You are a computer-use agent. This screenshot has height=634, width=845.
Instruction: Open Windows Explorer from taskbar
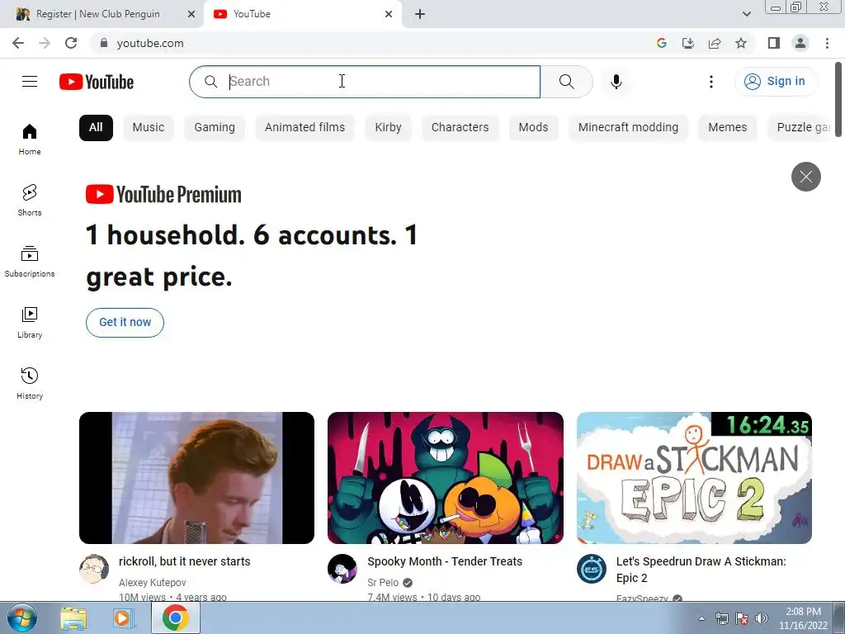tap(73, 618)
